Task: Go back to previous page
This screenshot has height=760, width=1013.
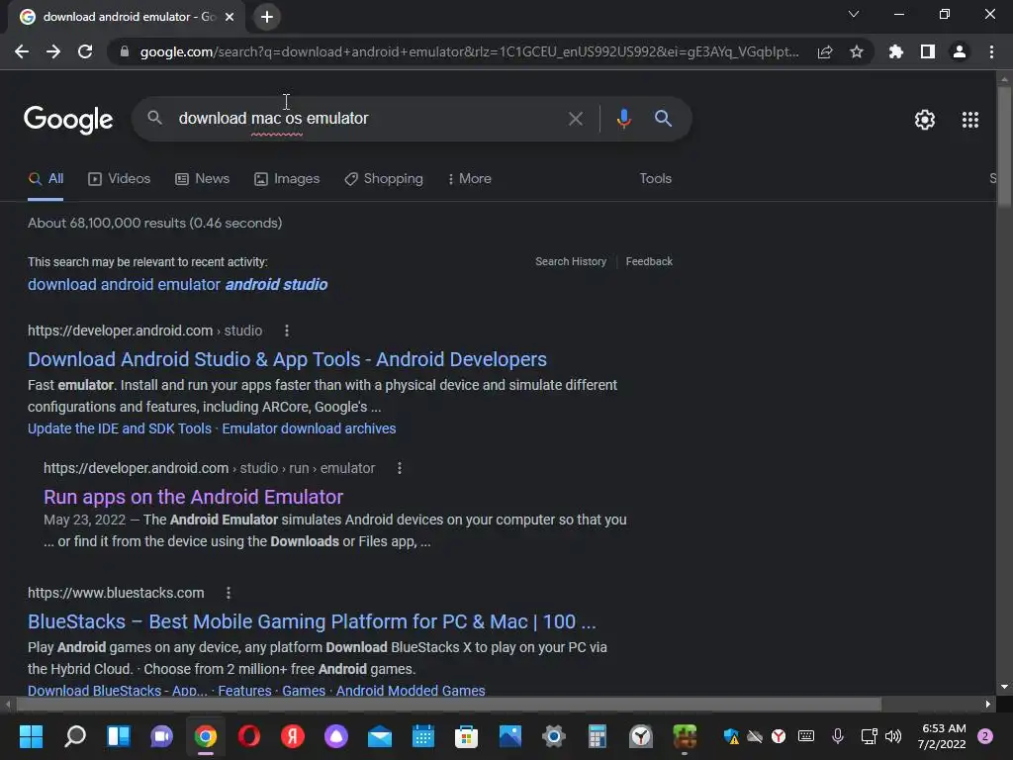Action: tap(22, 51)
